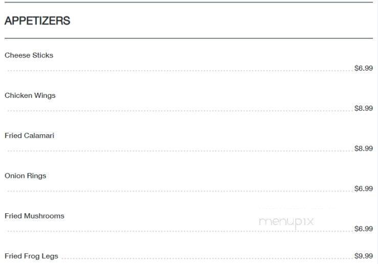Select the Fried Mushrooms $6.99 price
This screenshot has height=264, width=378.
tap(363, 229)
